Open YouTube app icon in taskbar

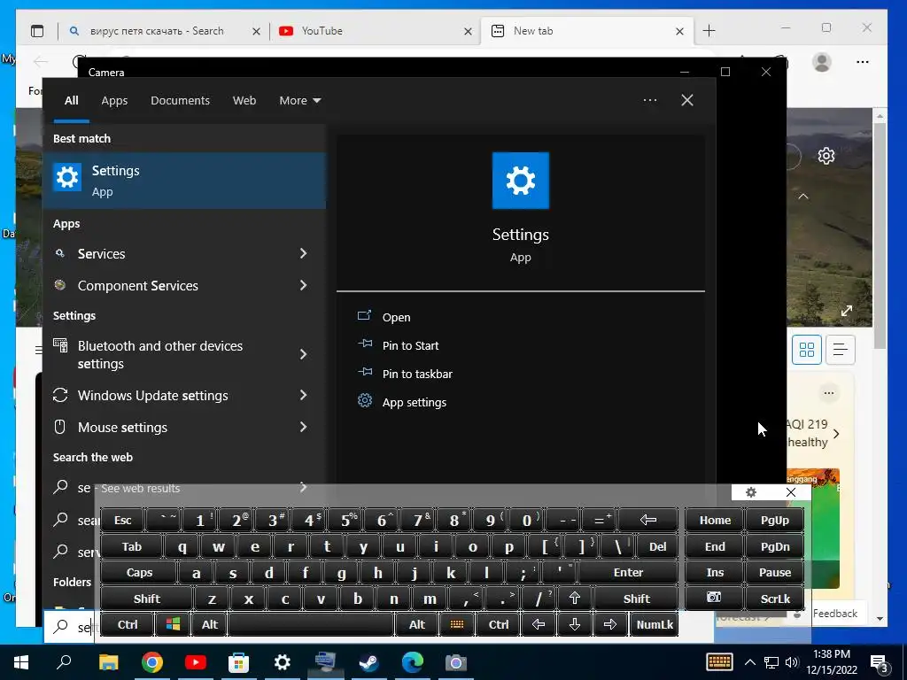(196, 662)
